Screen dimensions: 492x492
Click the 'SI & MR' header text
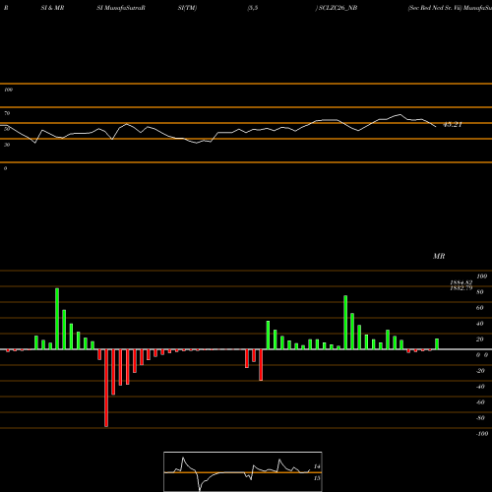coord(52,8)
